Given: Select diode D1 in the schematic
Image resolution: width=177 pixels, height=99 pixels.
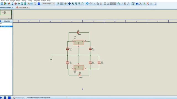Looking at the screenshot, I should (78, 32).
